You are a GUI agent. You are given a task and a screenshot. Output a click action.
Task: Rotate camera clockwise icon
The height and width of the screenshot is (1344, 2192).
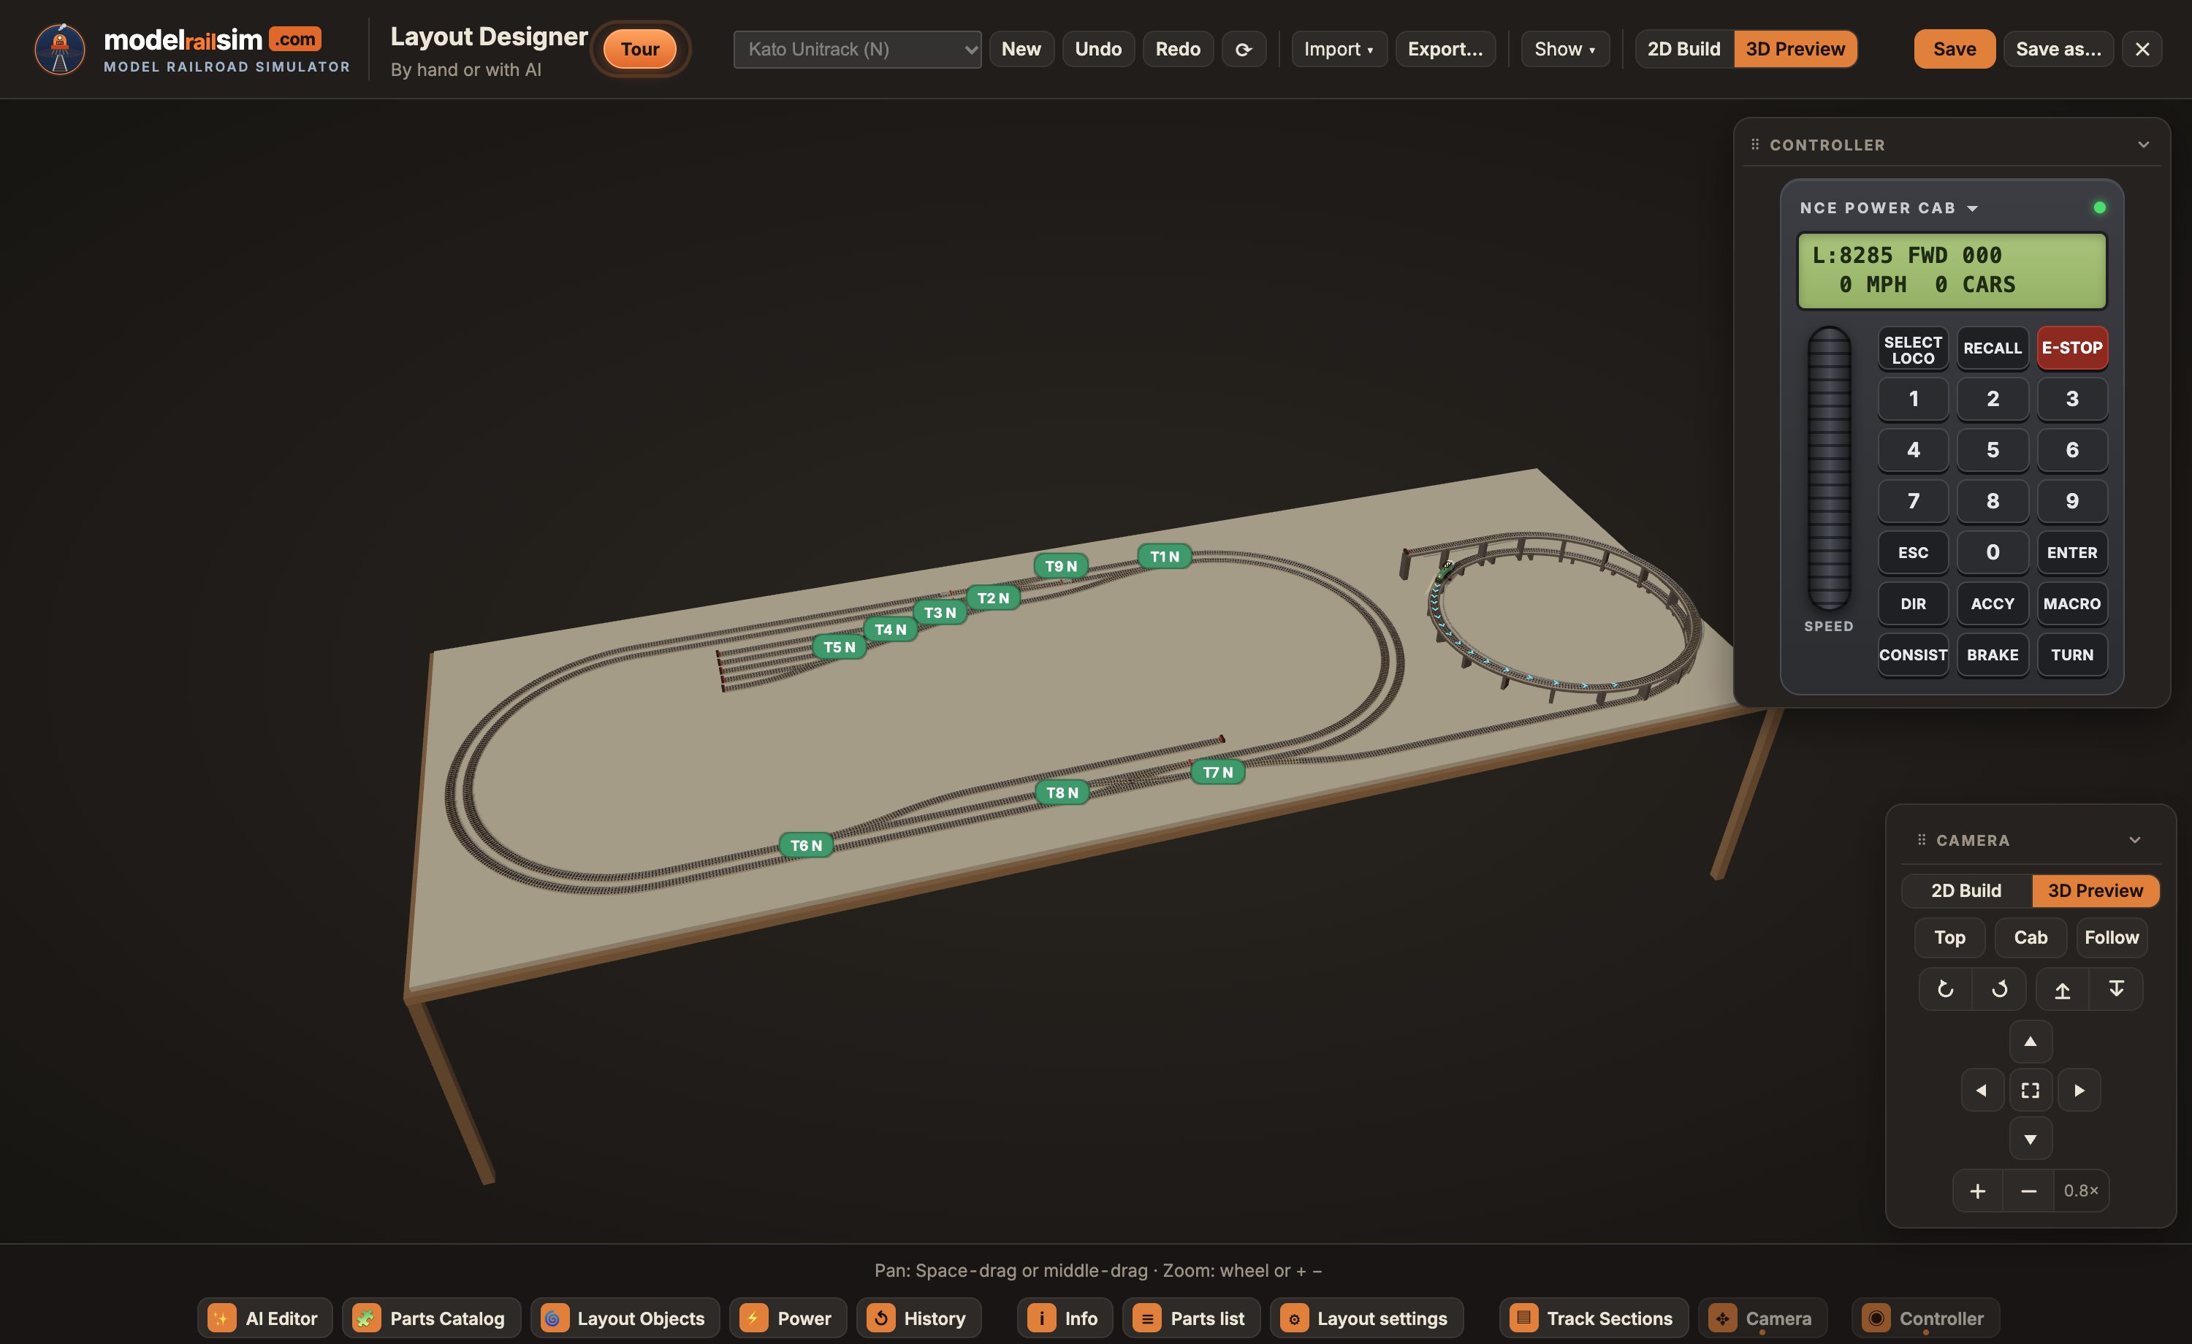coord(1999,988)
